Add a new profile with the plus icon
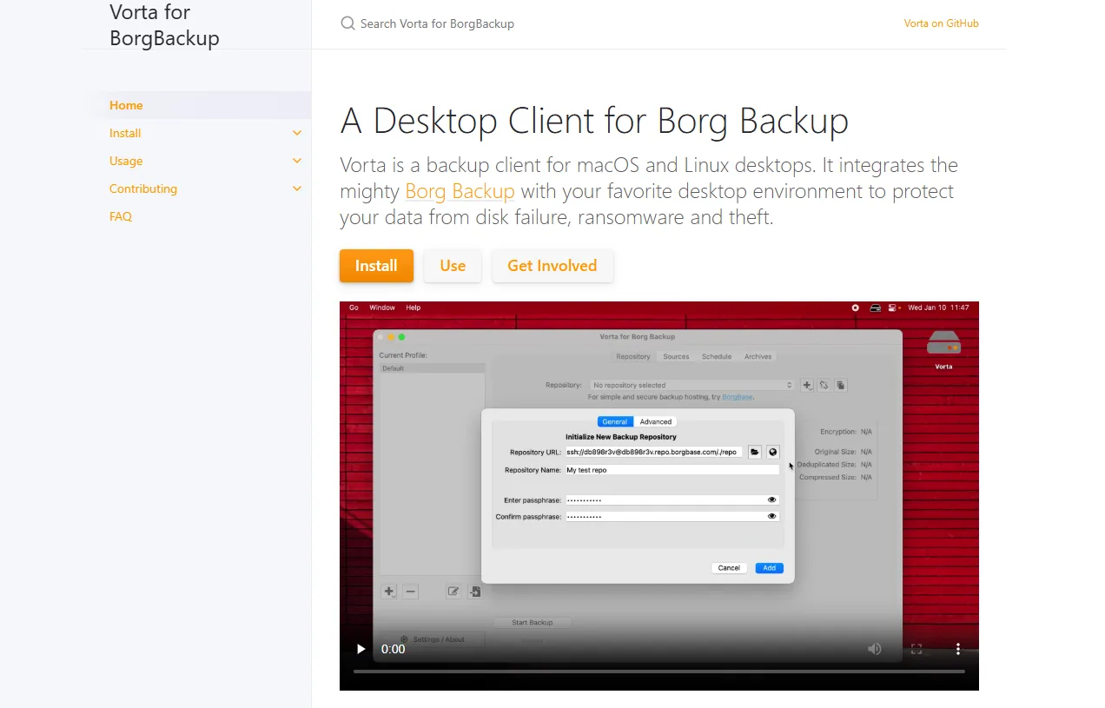Image resolution: width=1105 pixels, height=708 pixels. [x=389, y=592]
